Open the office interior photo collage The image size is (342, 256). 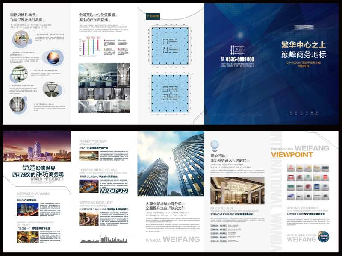coord(104,88)
